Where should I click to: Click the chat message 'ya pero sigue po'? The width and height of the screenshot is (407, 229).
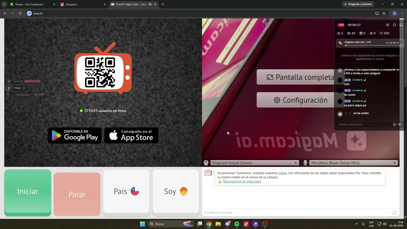(355, 105)
